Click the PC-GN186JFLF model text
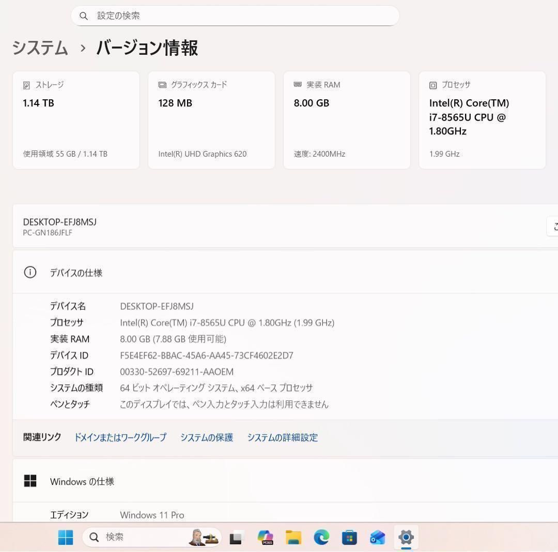Viewport: 558px width, 552px height. click(48, 233)
